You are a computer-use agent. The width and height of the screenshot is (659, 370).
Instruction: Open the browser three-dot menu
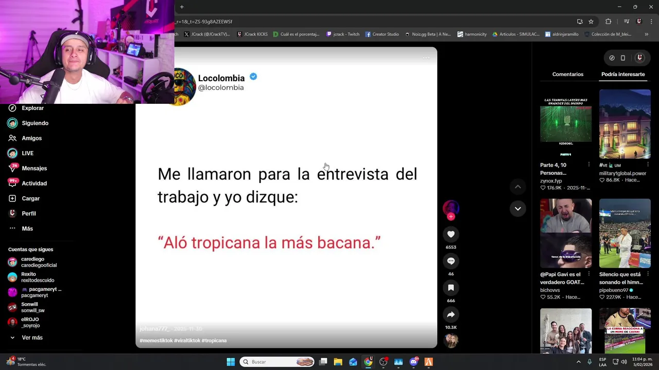(652, 22)
